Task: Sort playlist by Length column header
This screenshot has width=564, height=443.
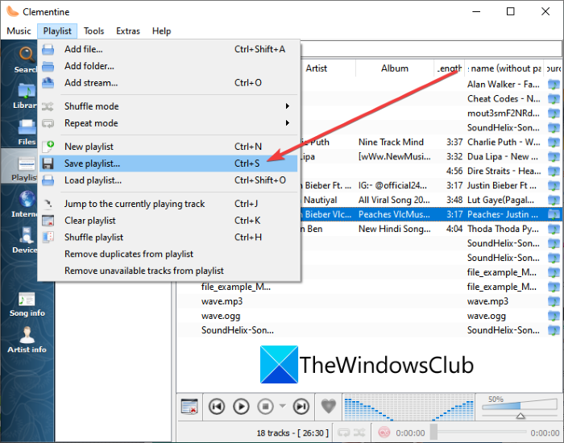Action: [x=450, y=68]
